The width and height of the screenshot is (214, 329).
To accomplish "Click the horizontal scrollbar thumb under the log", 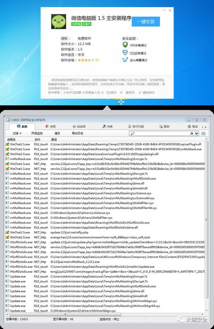I will [66, 314].
